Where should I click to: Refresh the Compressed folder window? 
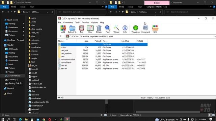[160, 12]
